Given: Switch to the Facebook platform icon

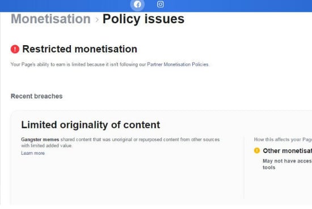Looking at the screenshot, I should (137, 5).
